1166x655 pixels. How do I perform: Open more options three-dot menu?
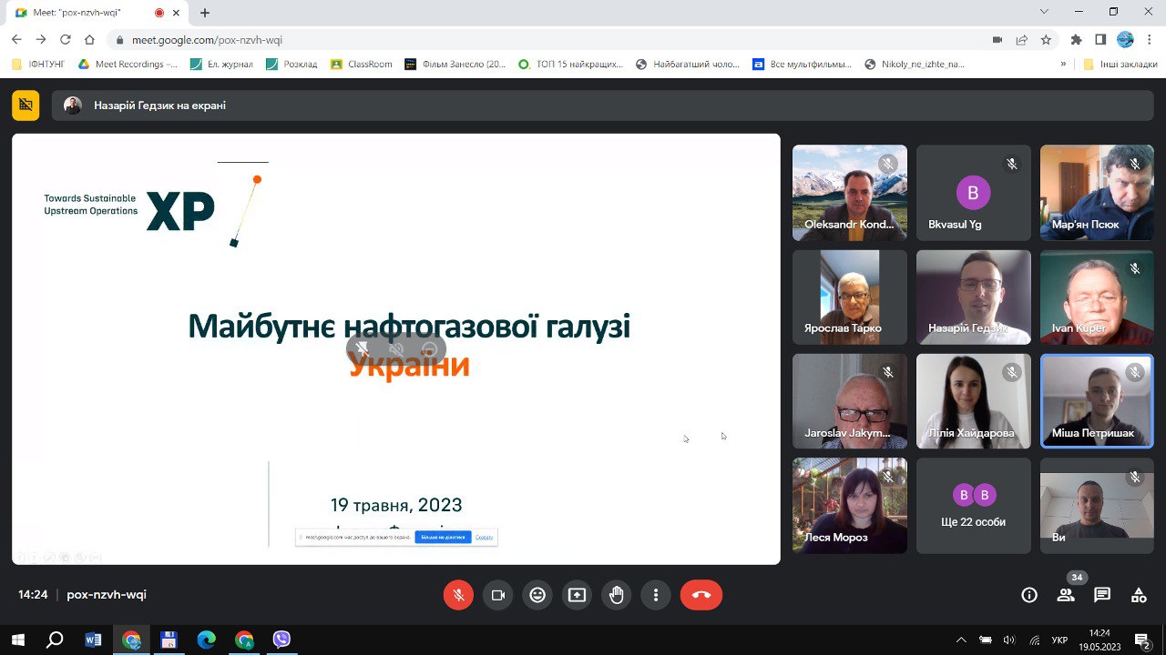[x=656, y=595]
